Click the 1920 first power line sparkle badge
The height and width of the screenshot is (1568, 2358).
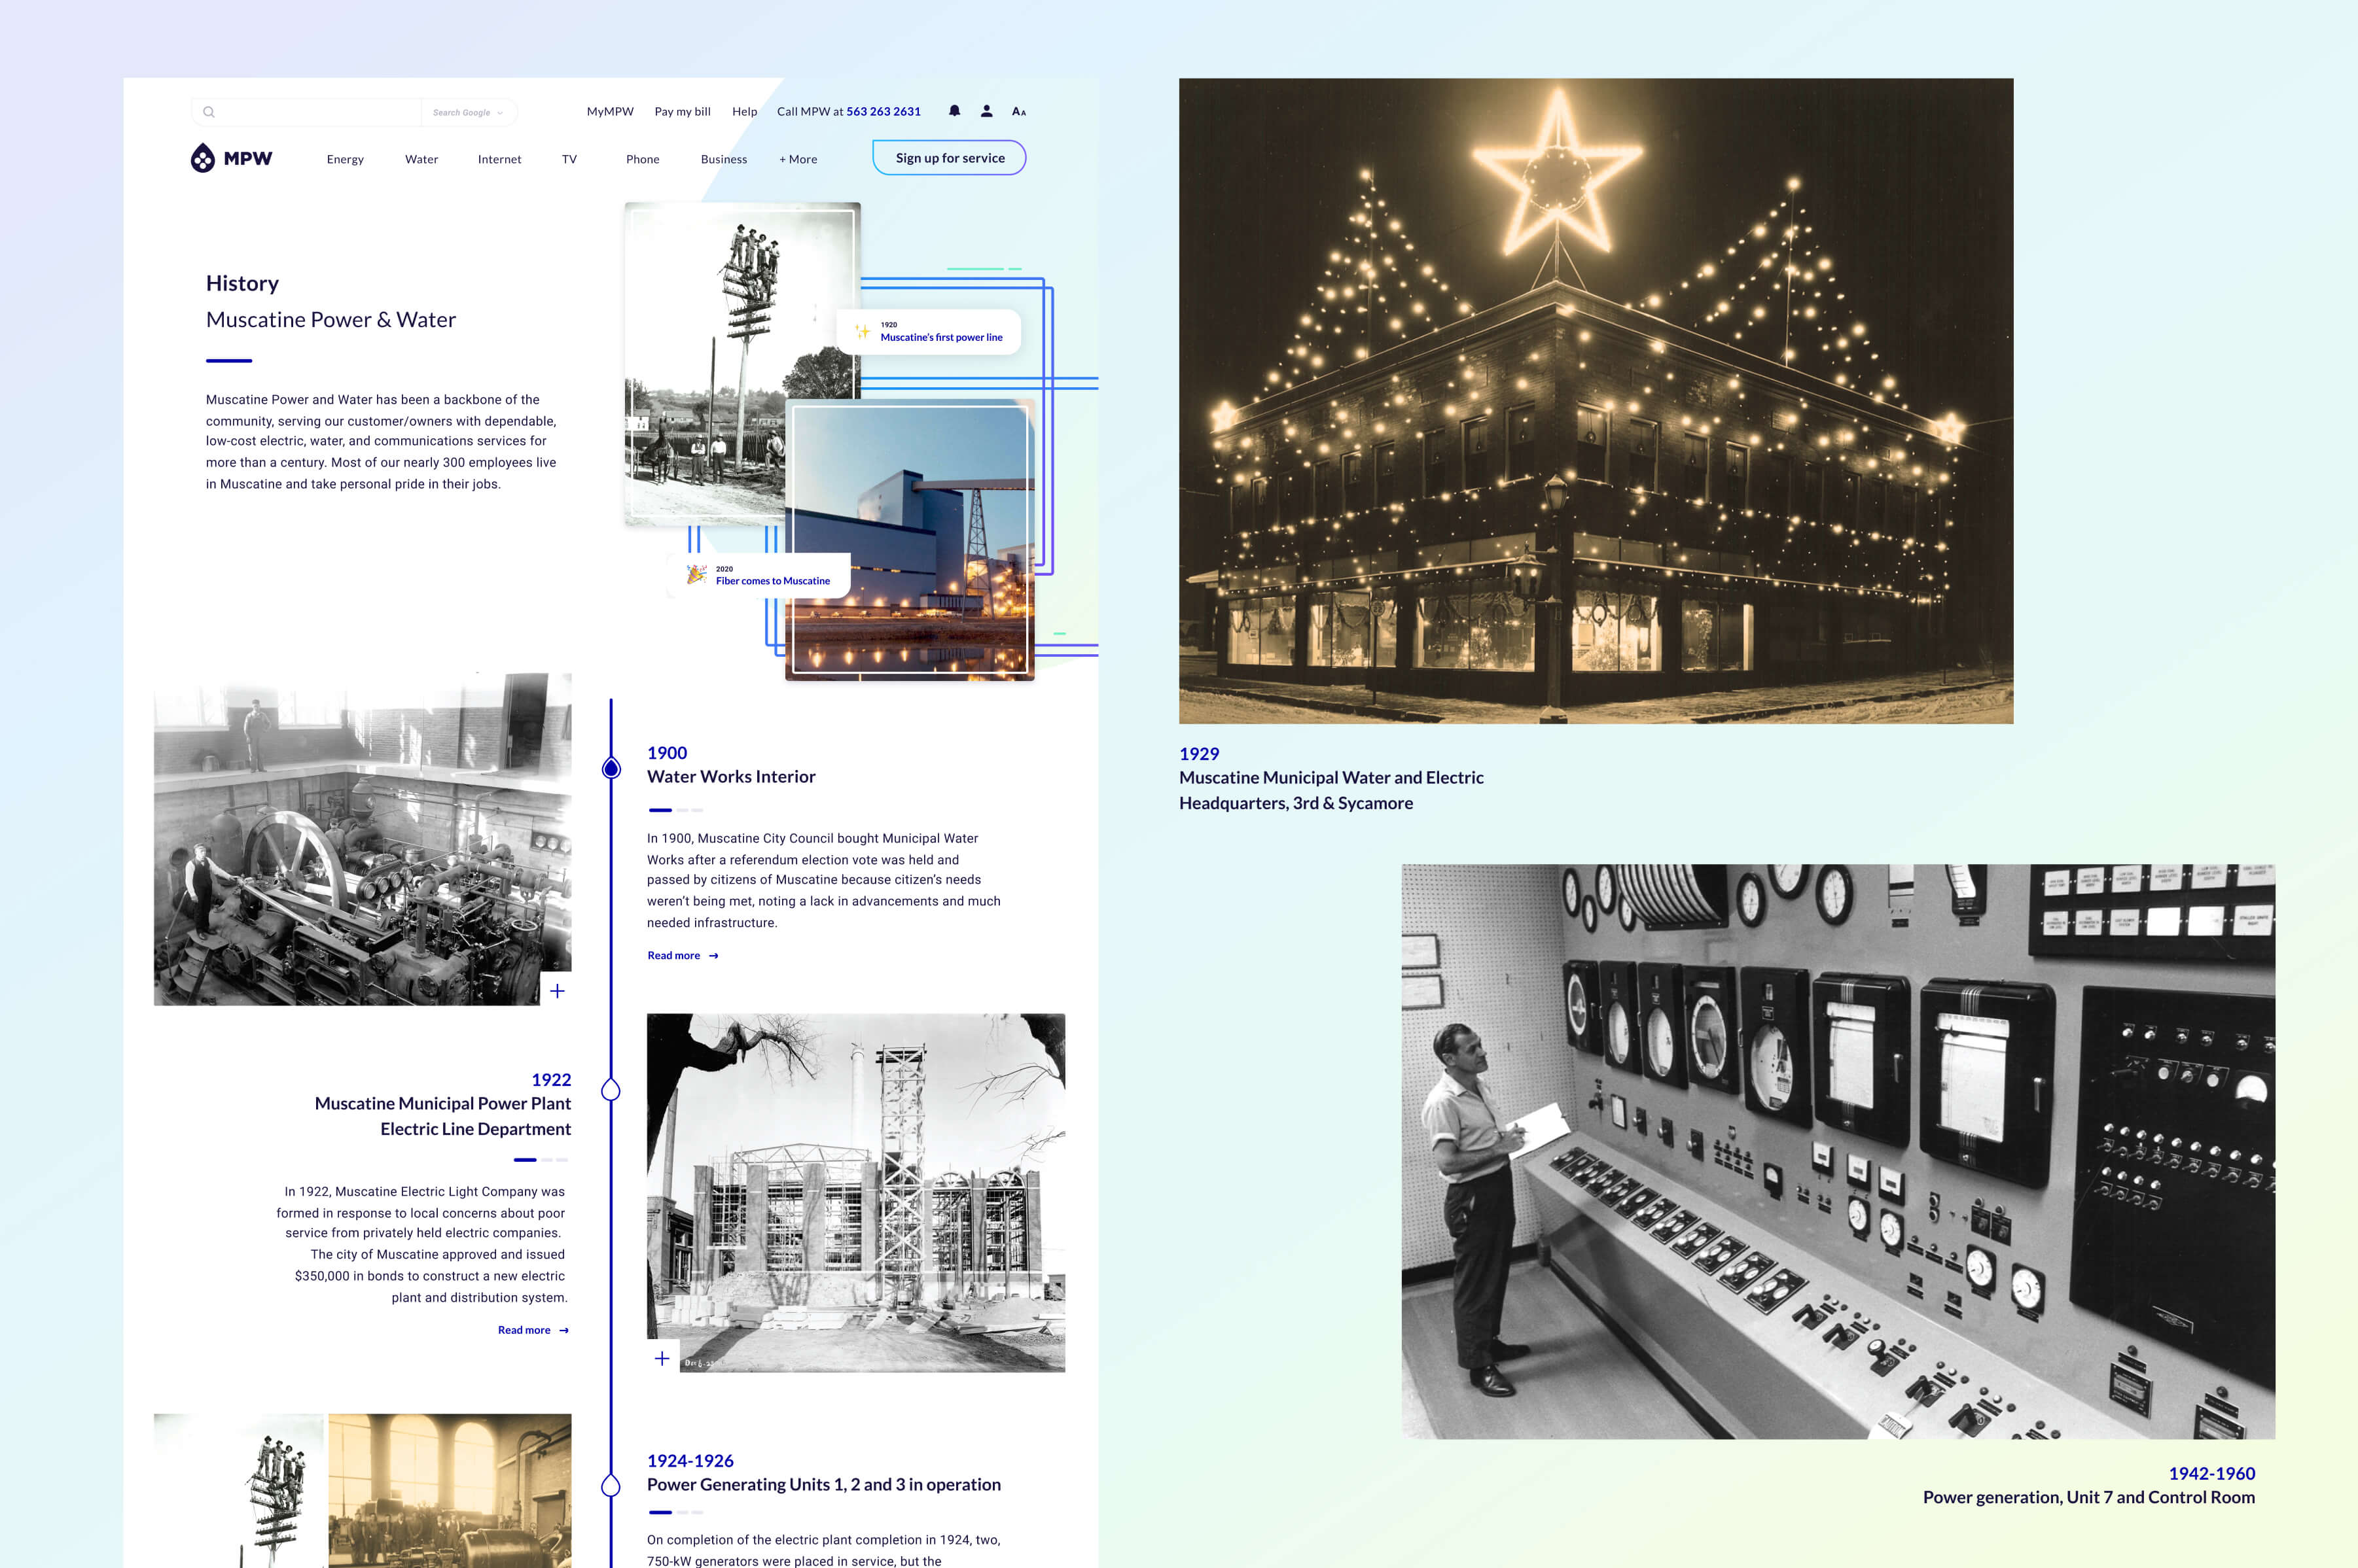coord(929,332)
